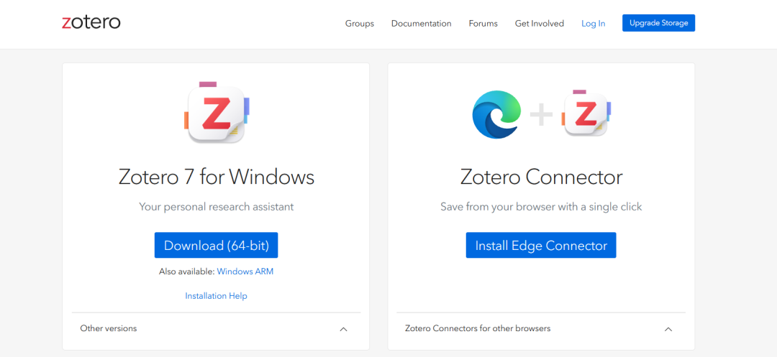
Task: Open the Groups menu item
Action: (360, 23)
